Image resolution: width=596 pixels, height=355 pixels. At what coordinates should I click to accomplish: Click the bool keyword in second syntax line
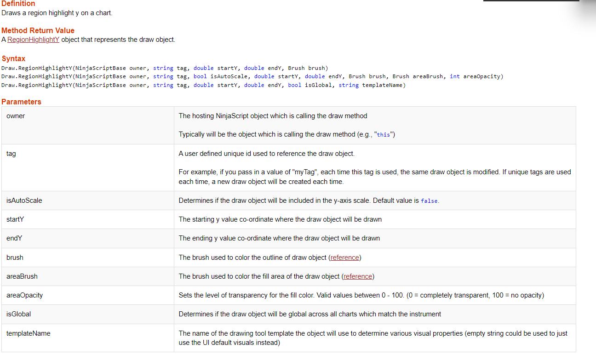pos(200,76)
